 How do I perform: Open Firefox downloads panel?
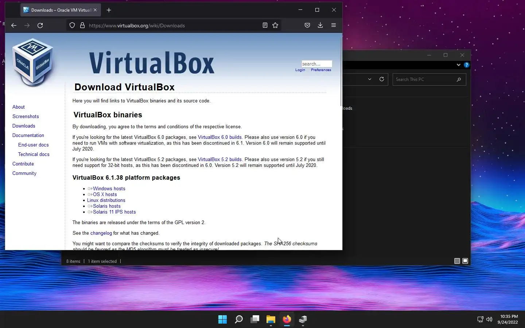(320, 26)
